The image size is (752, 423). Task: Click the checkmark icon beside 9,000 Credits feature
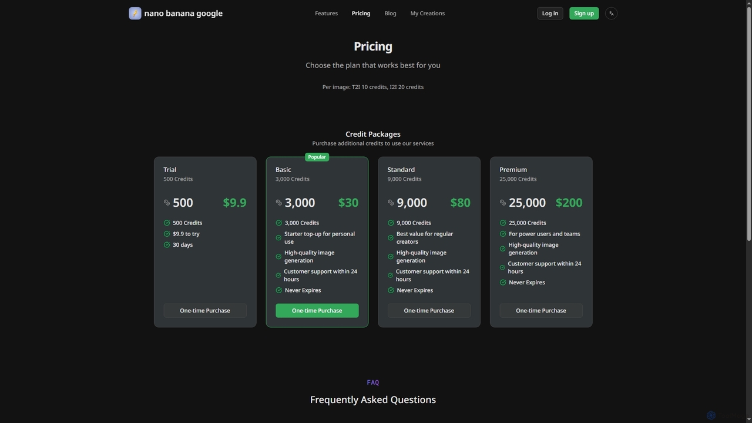click(391, 223)
